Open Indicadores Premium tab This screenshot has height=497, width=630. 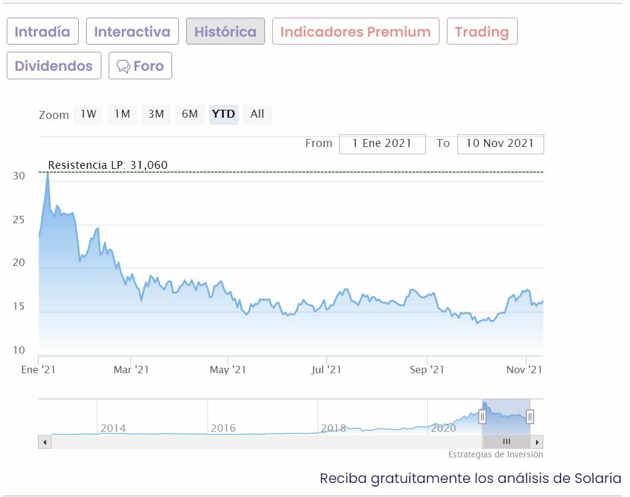(355, 32)
